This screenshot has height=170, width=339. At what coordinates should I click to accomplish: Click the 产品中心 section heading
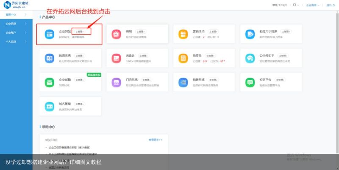click(x=48, y=17)
